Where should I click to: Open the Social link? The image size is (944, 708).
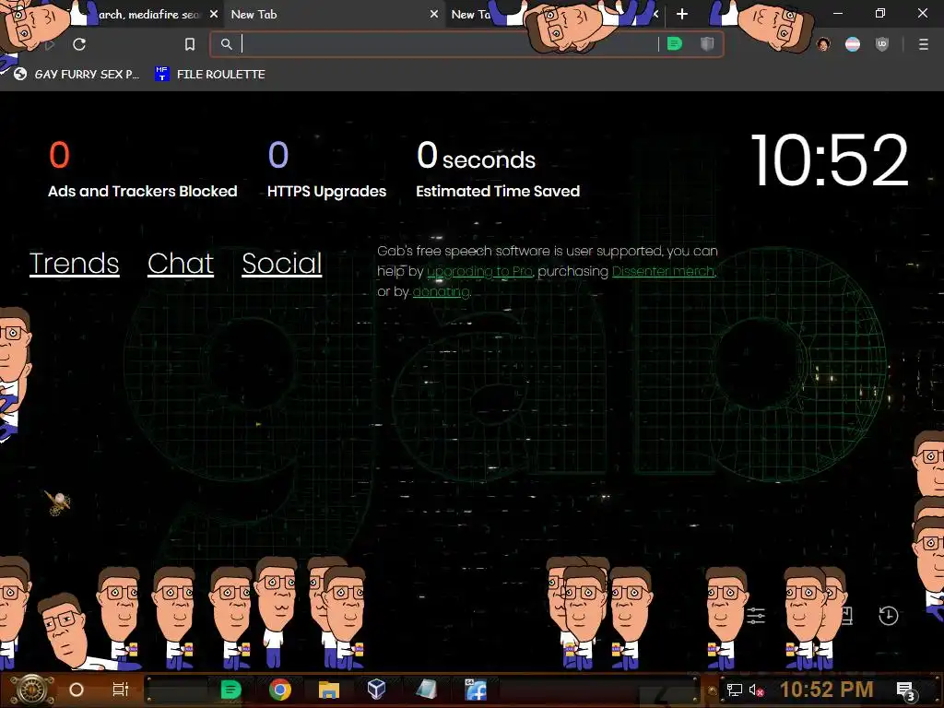282,263
